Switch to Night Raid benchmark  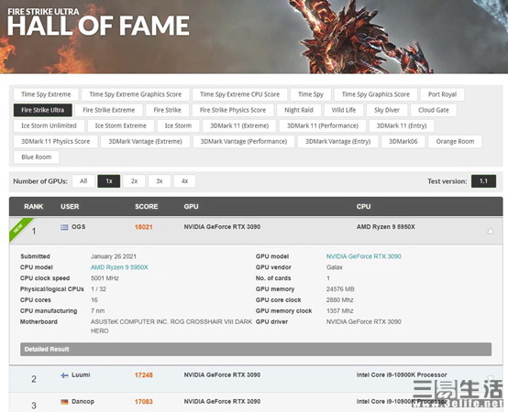(x=299, y=110)
